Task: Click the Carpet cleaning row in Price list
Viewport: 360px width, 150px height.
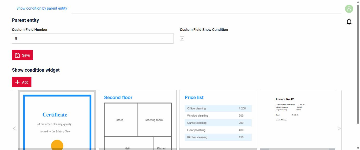Action: tap(218, 123)
